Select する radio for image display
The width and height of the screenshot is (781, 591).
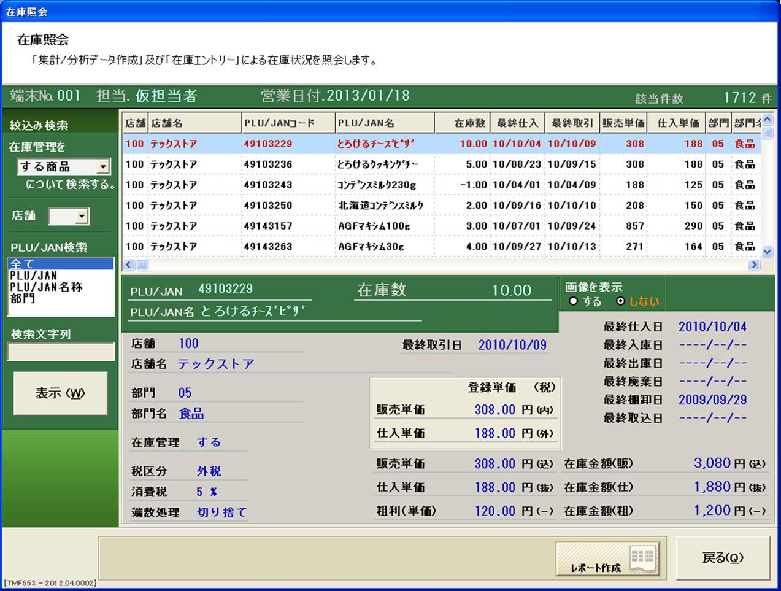tap(573, 301)
